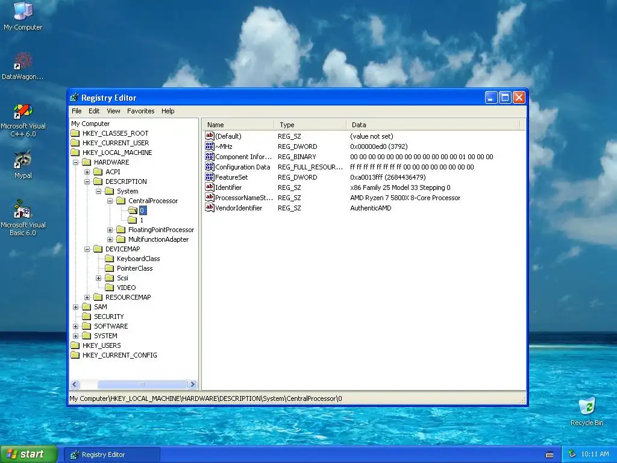Open the Help menu
The height and width of the screenshot is (463, 617).
coord(168,111)
